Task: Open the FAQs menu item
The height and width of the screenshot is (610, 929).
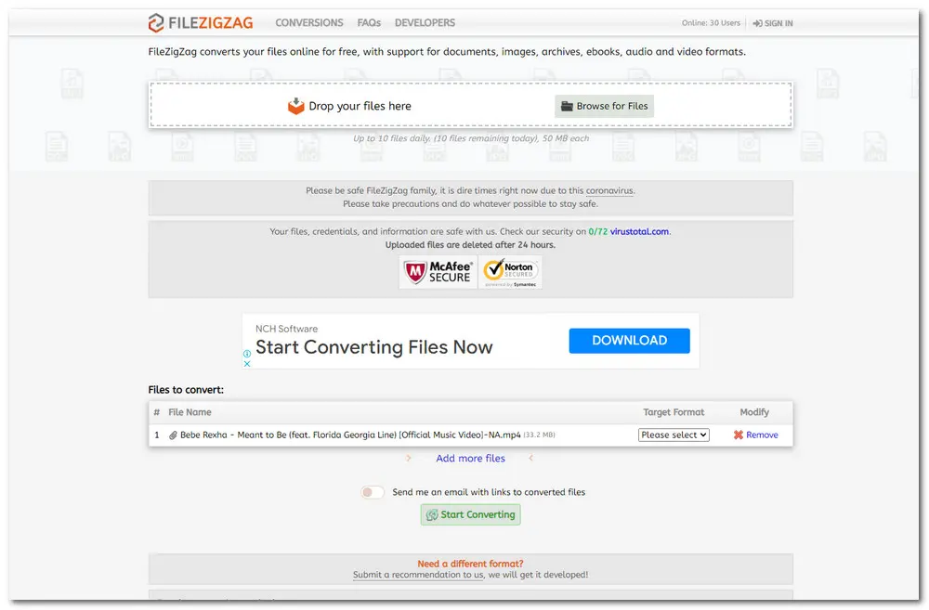Action: 369,23
